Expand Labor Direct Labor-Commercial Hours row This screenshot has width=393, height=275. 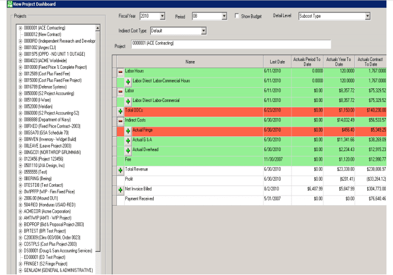(x=128, y=81)
